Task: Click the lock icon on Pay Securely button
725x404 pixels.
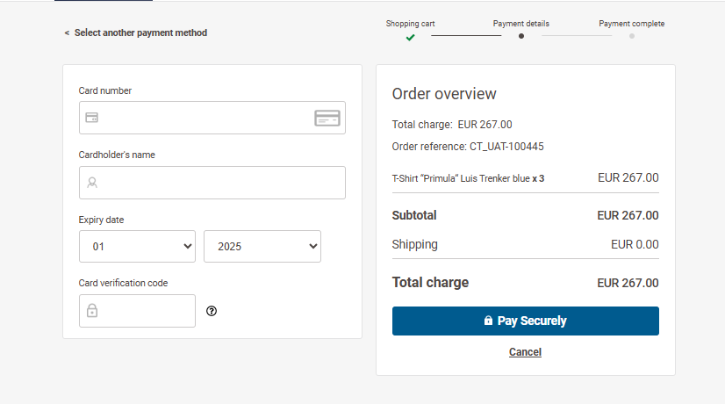Action: point(488,321)
